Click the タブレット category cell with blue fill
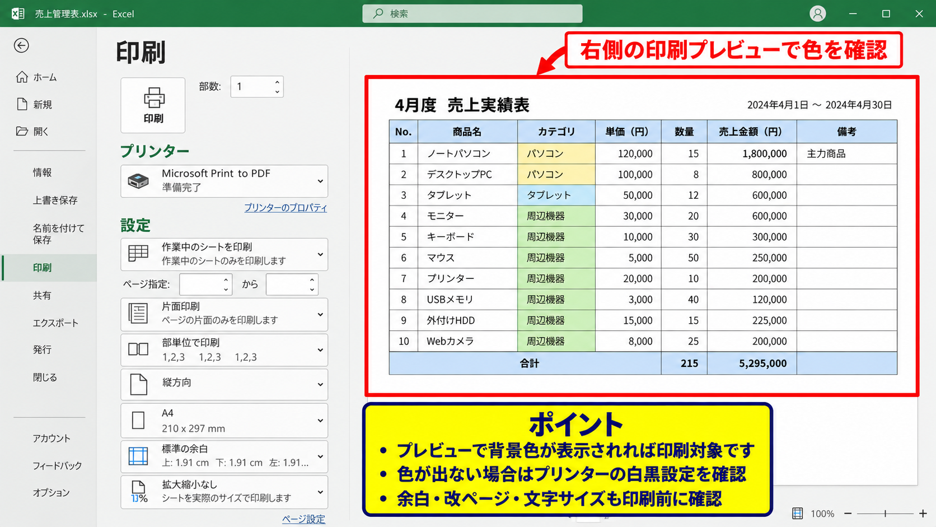Image resolution: width=936 pixels, height=527 pixels. 556,195
